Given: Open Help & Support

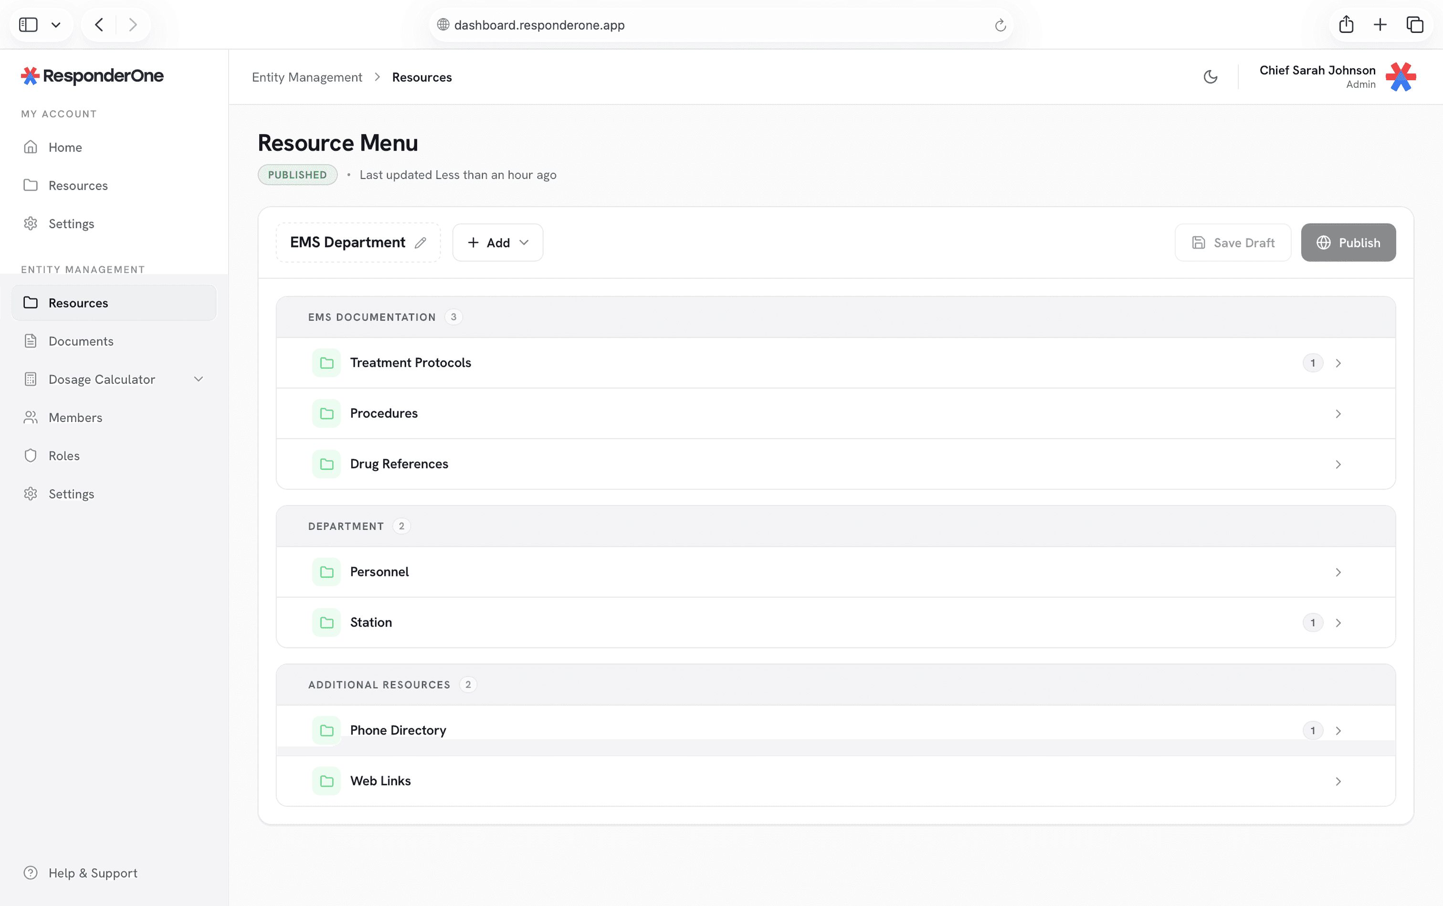Looking at the screenshot, I should (x=114, y=873).
